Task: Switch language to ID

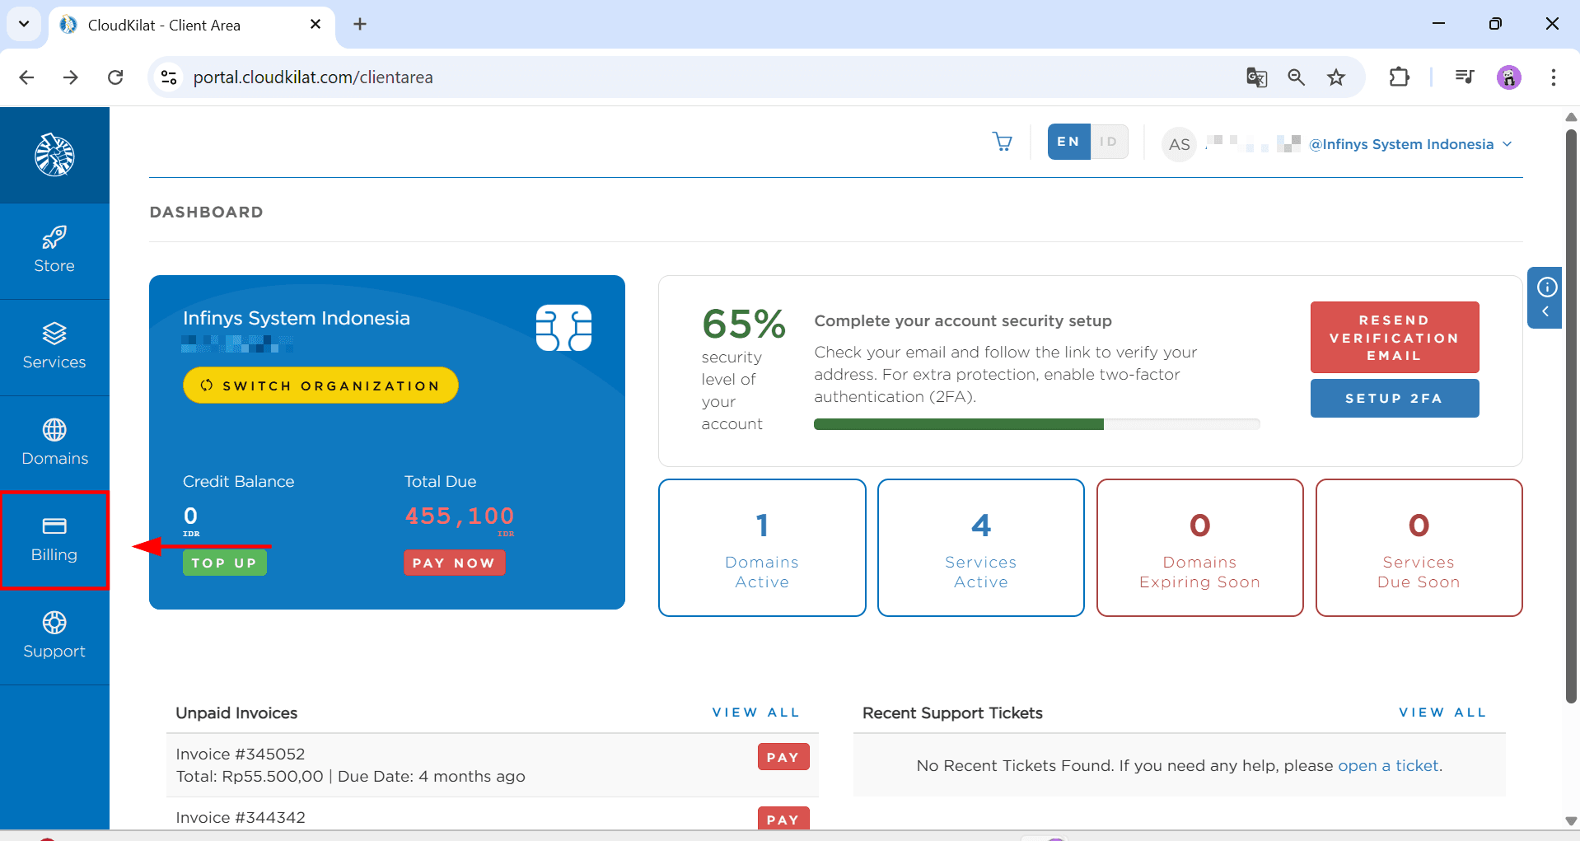Action: [1108, 142]
